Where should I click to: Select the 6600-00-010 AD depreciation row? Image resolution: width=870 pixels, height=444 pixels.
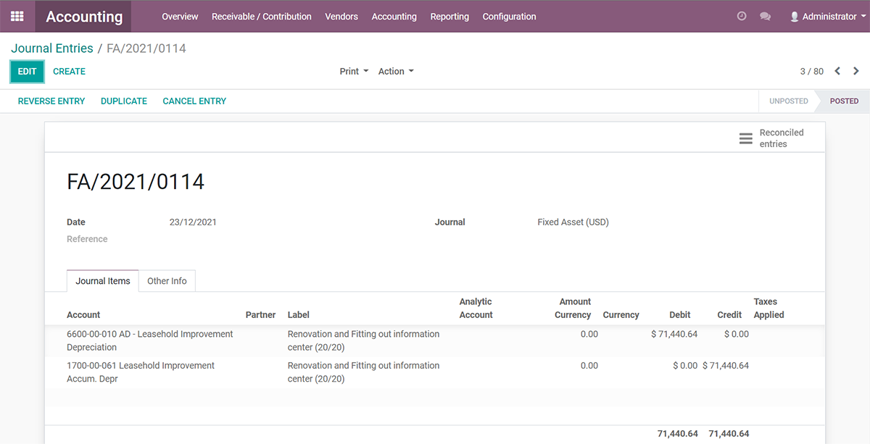coord(150,340)
